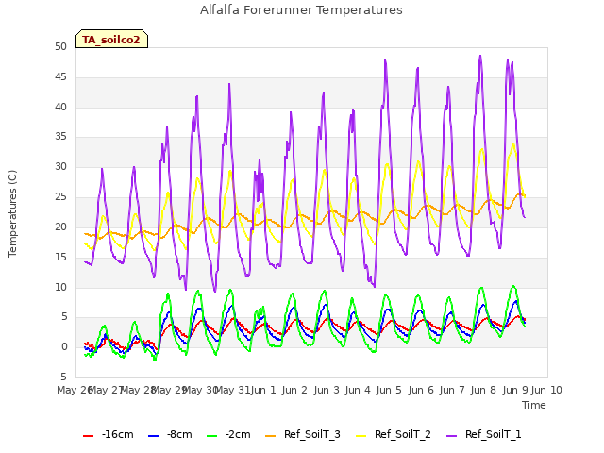Click the Jun 1 x-axis date label
The image size is (604, 453).
pos(263,390)
